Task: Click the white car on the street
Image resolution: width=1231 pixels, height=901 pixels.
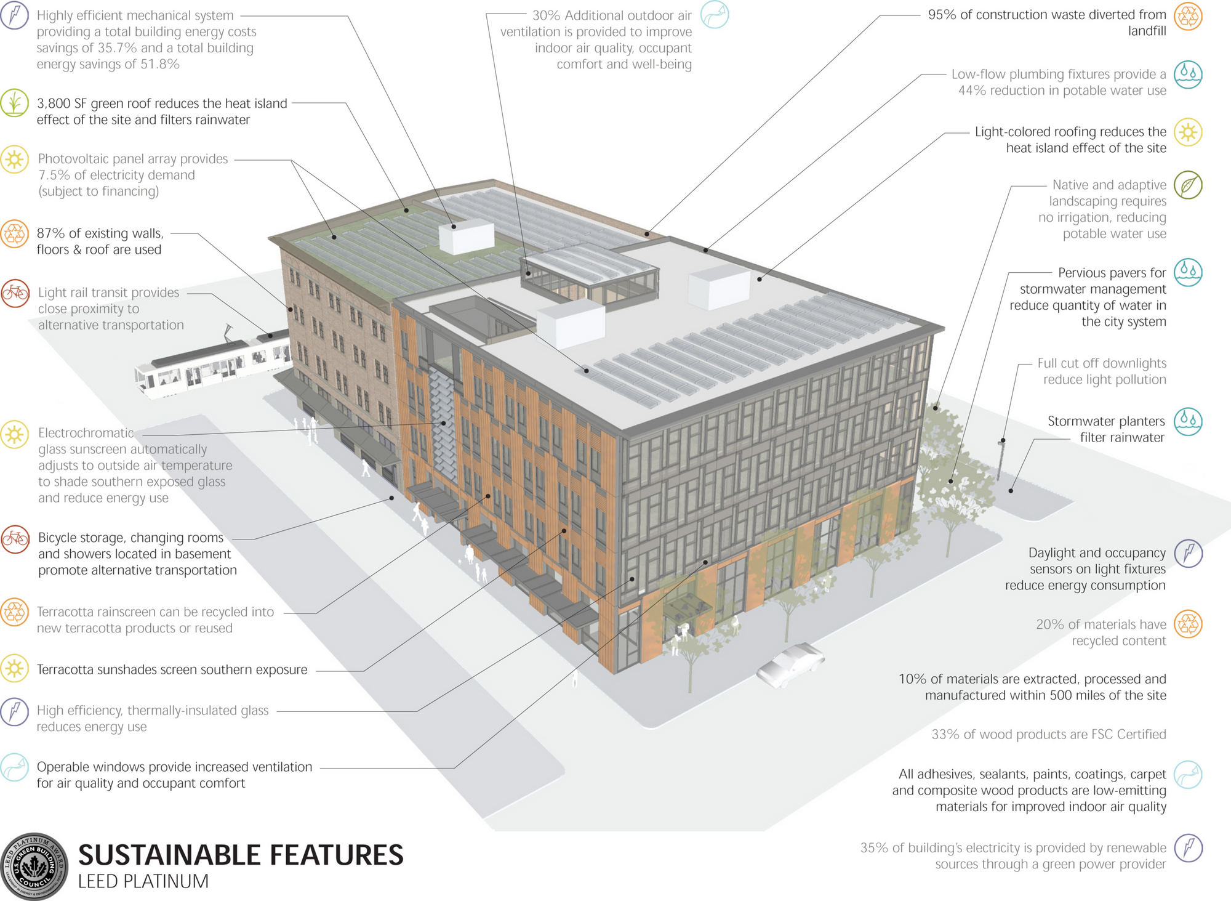Action: pos(790,665)
